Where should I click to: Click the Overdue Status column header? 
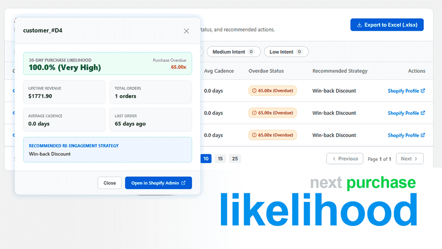[266, 71]
